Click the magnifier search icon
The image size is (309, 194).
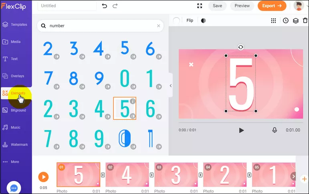(43, 26)
